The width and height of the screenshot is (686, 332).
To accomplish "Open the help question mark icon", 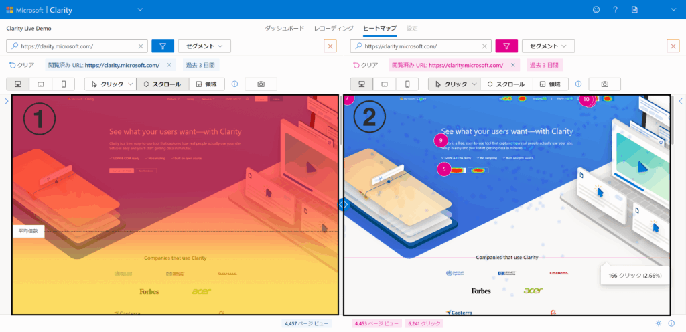I will [615, 9].
